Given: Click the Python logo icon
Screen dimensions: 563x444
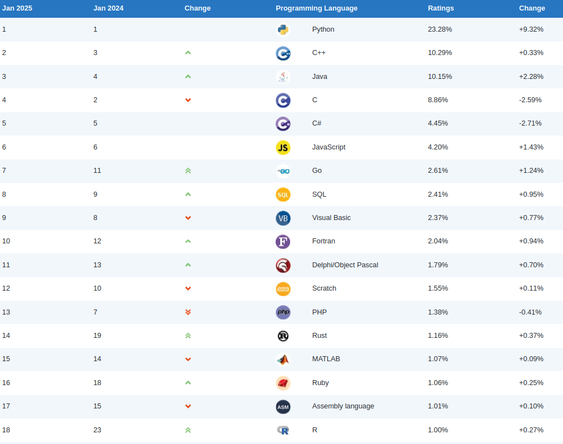Looking at the screenshot, I should [283, 29].
